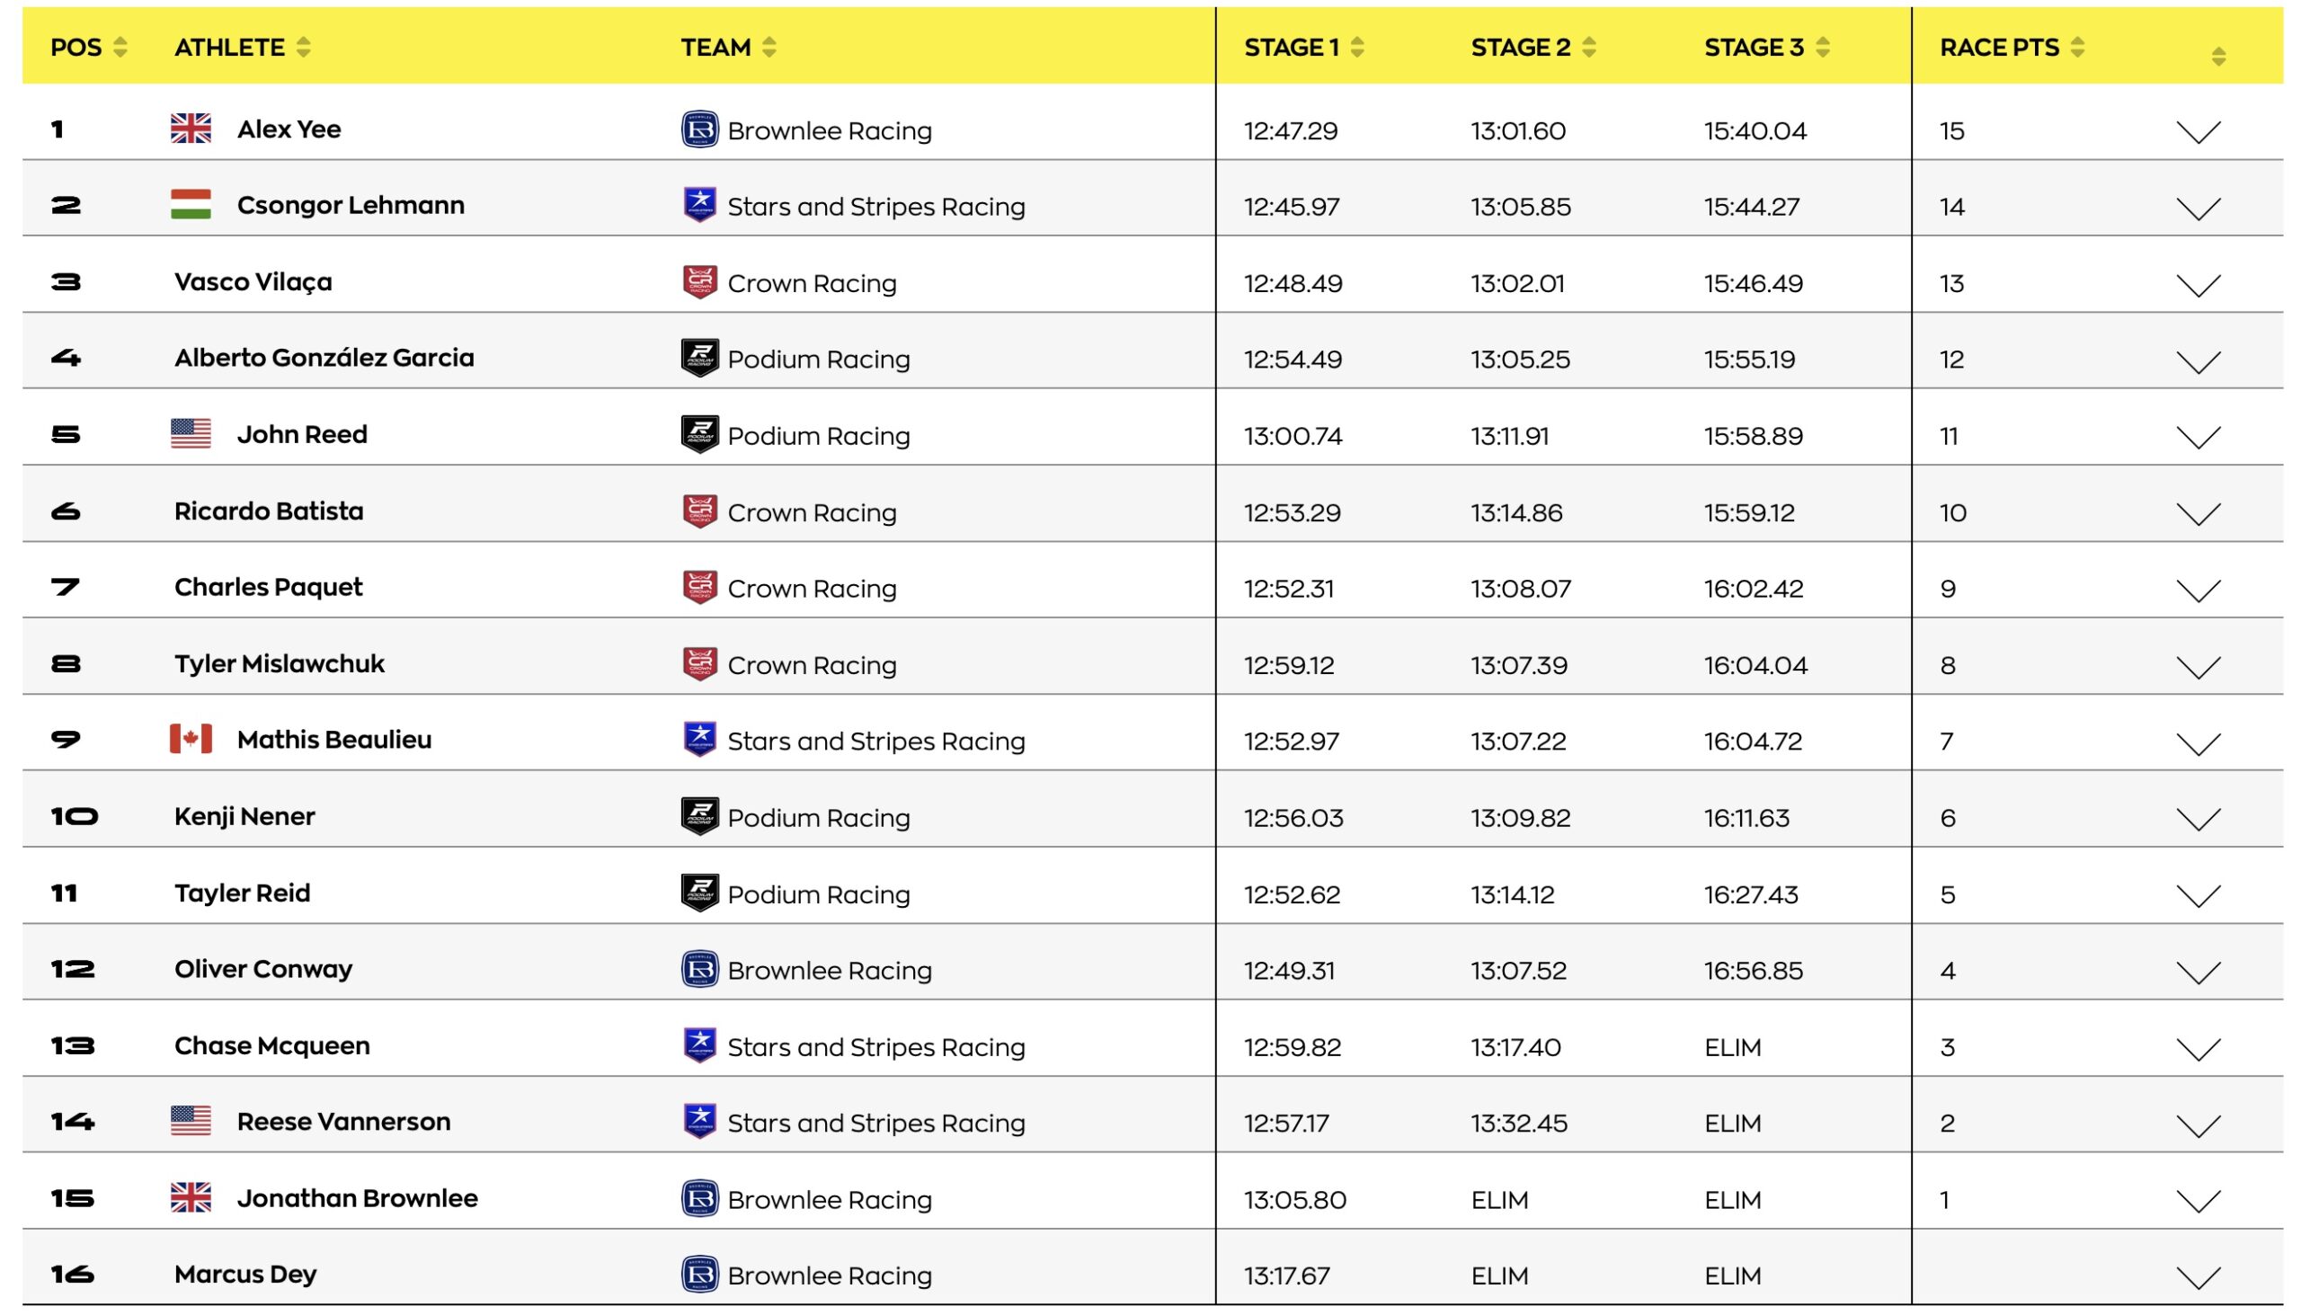Click Crown Racing logo beside Vasco Vilaça
This screenshot has width=2301, height=1315.
click(x=699, y=283)
